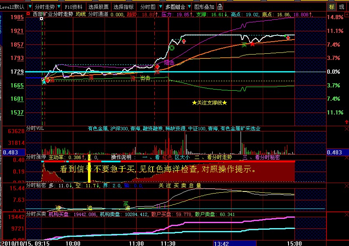Close the 分时秘密 sub-panel with its X
This screenshot has width=349, height=246.
pos(346,186)
